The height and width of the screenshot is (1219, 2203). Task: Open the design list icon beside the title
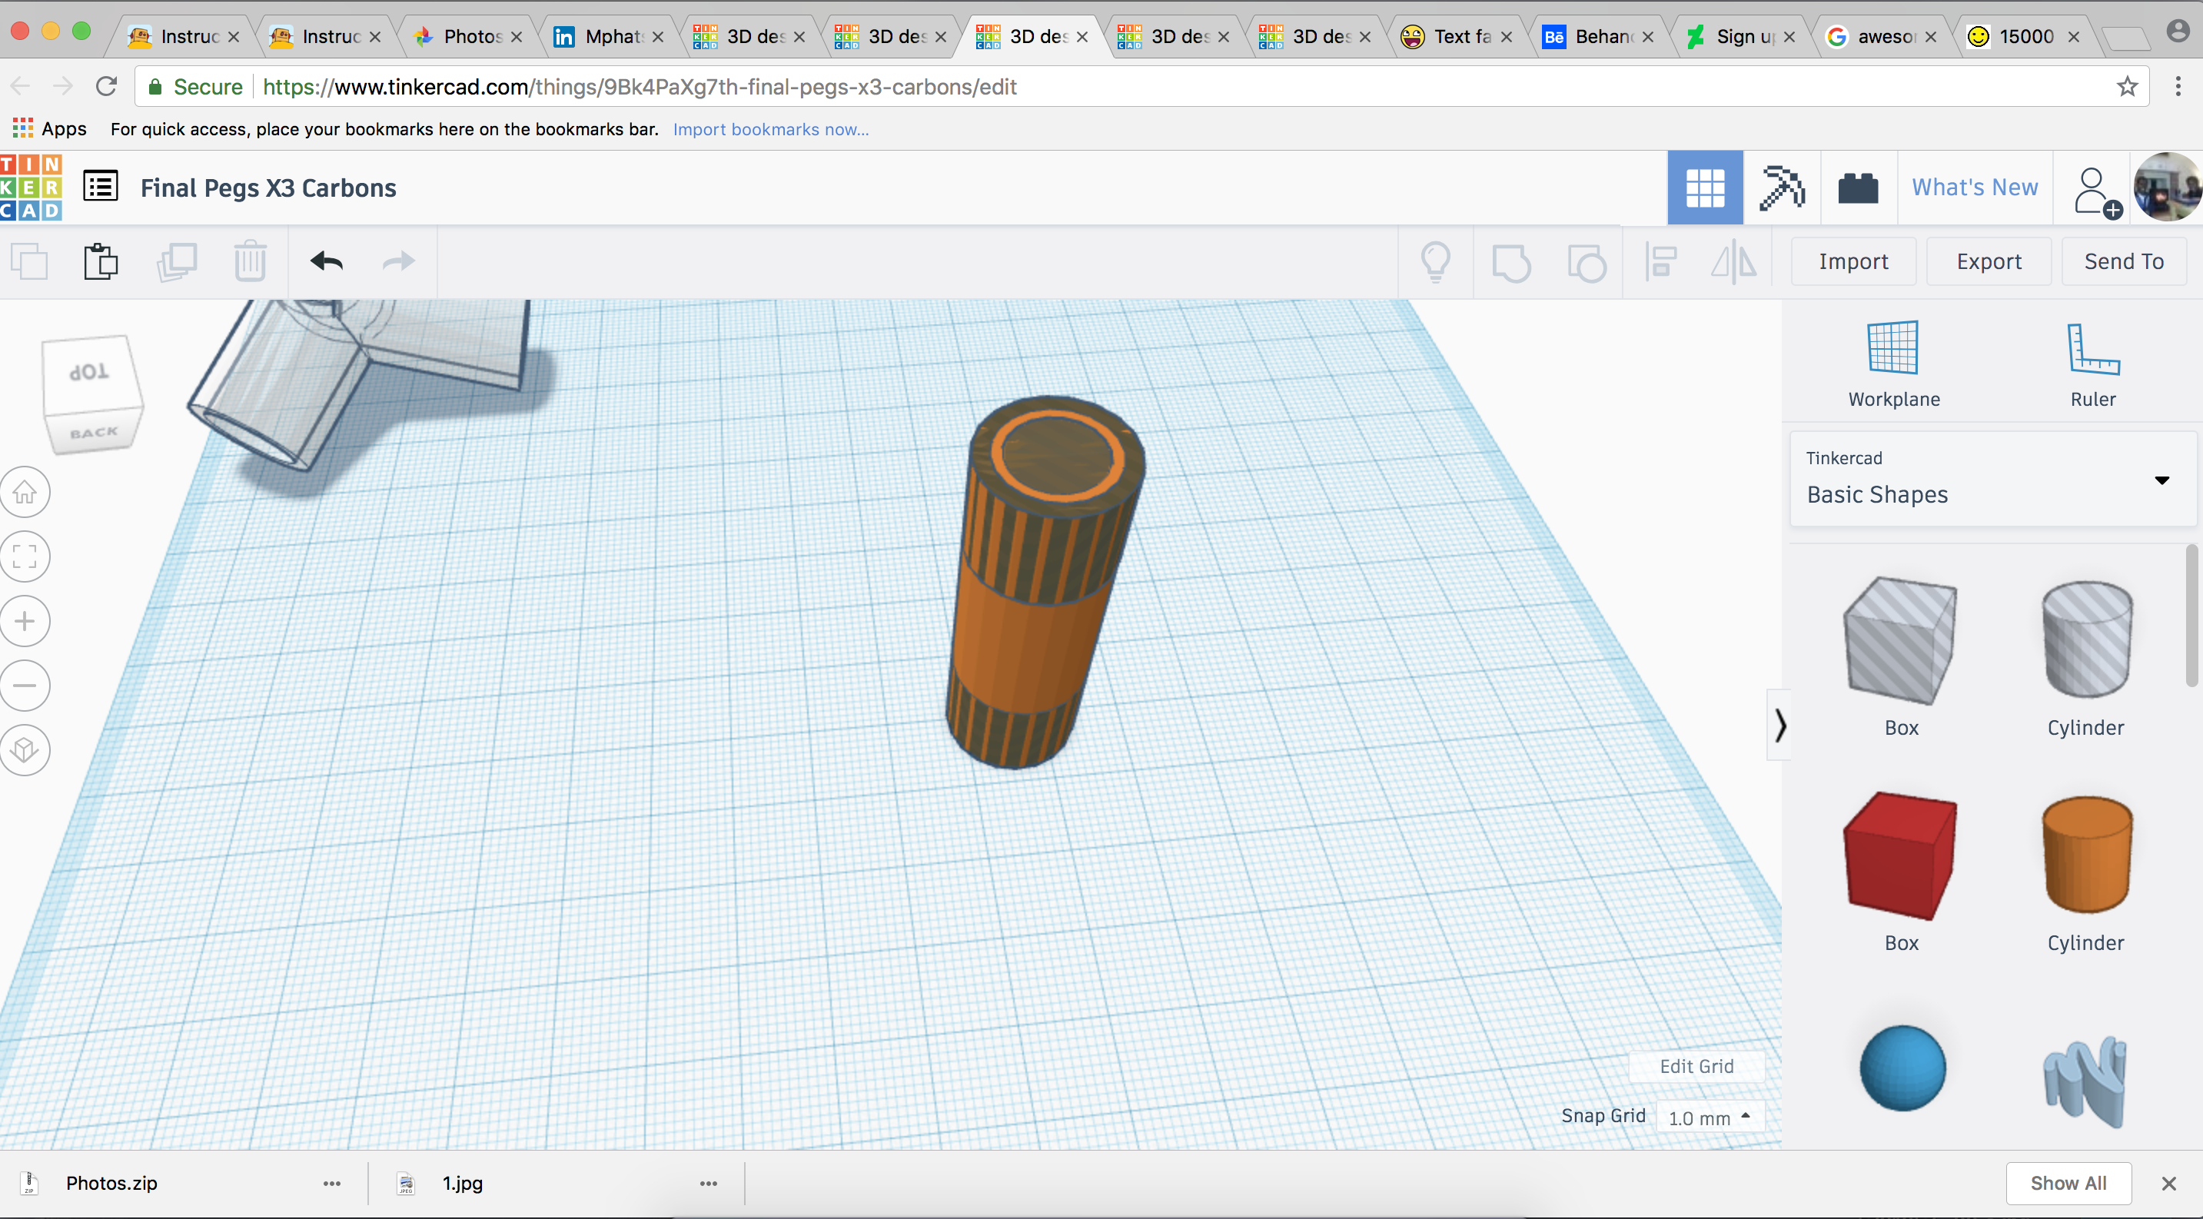[100, 186]
